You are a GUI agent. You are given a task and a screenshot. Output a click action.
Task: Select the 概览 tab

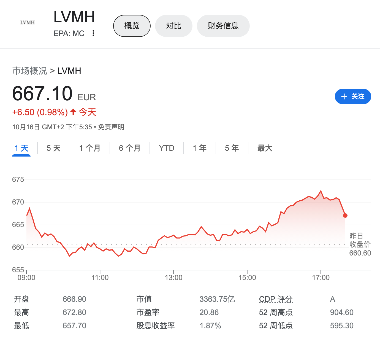132,26
